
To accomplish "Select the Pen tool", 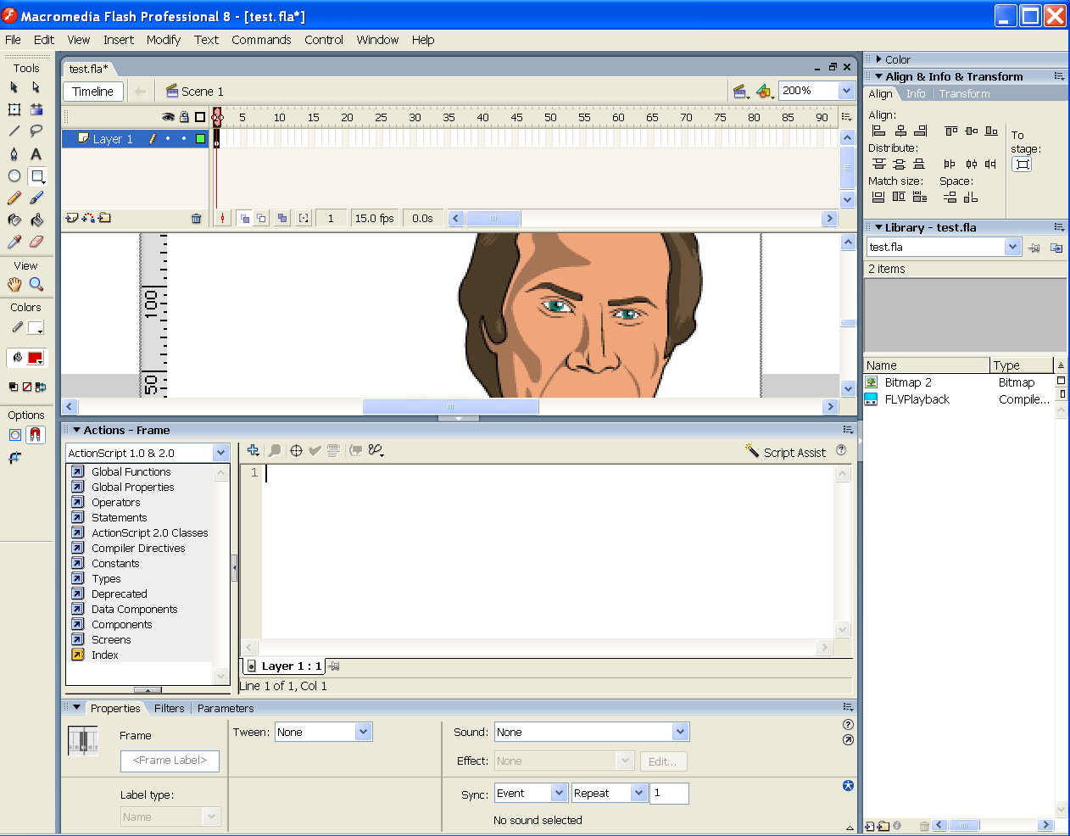I will (x=13, y=153).
